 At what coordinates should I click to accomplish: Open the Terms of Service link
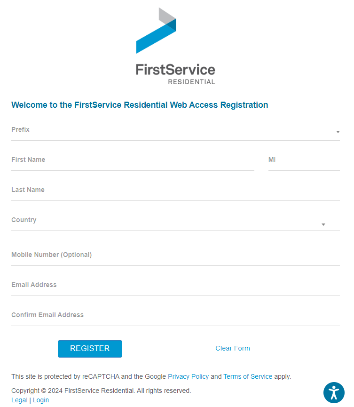(x=248, y=377)
